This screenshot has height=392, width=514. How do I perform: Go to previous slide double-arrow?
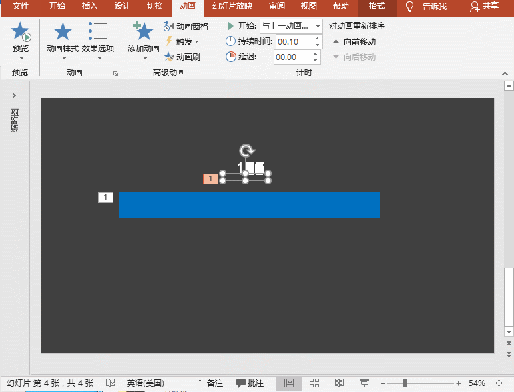tap(509, 343)
